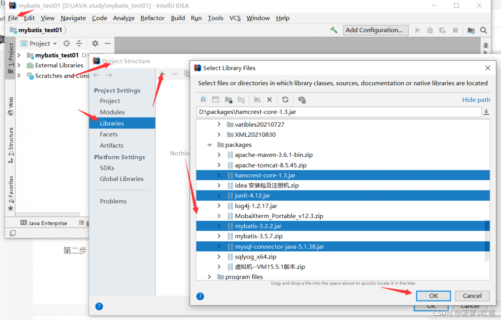Open Project panel settings gear
The width and height of the screenshot is (501, 320).
[x=95, y=43]
